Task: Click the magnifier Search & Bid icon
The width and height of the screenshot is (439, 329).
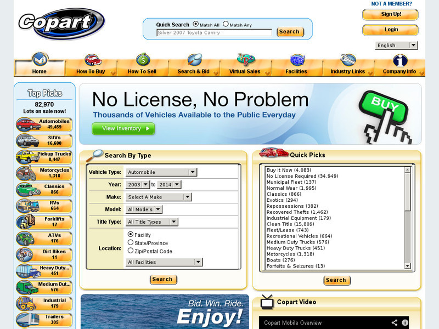Action: point(195,60)
